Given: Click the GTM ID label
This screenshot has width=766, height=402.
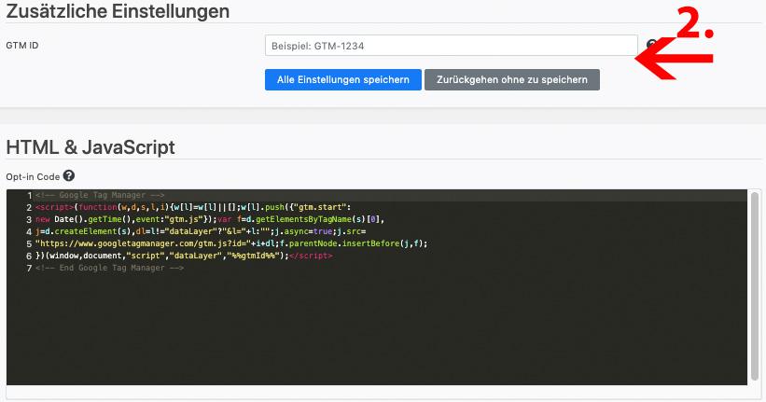Looking at the screenshot, I should click(22, 46).
